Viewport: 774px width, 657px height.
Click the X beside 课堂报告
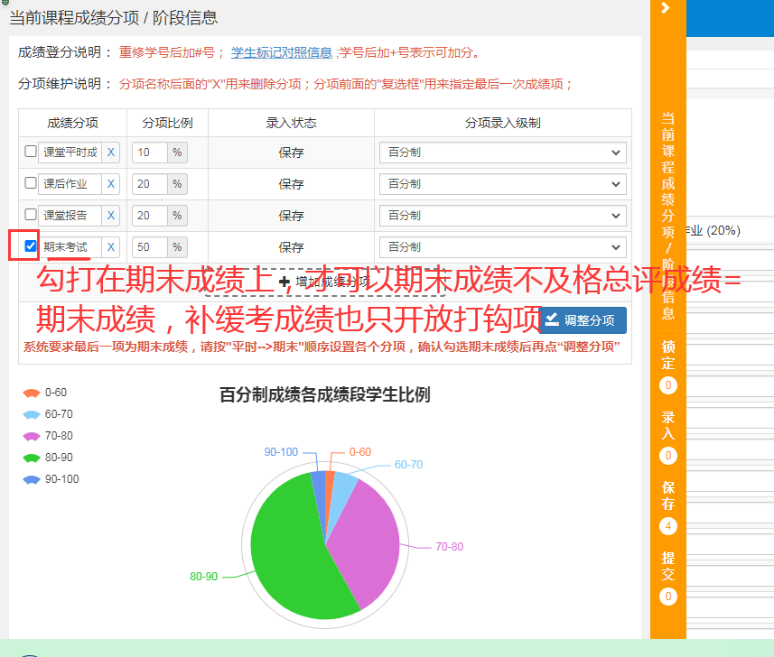[x=111, y=216]
